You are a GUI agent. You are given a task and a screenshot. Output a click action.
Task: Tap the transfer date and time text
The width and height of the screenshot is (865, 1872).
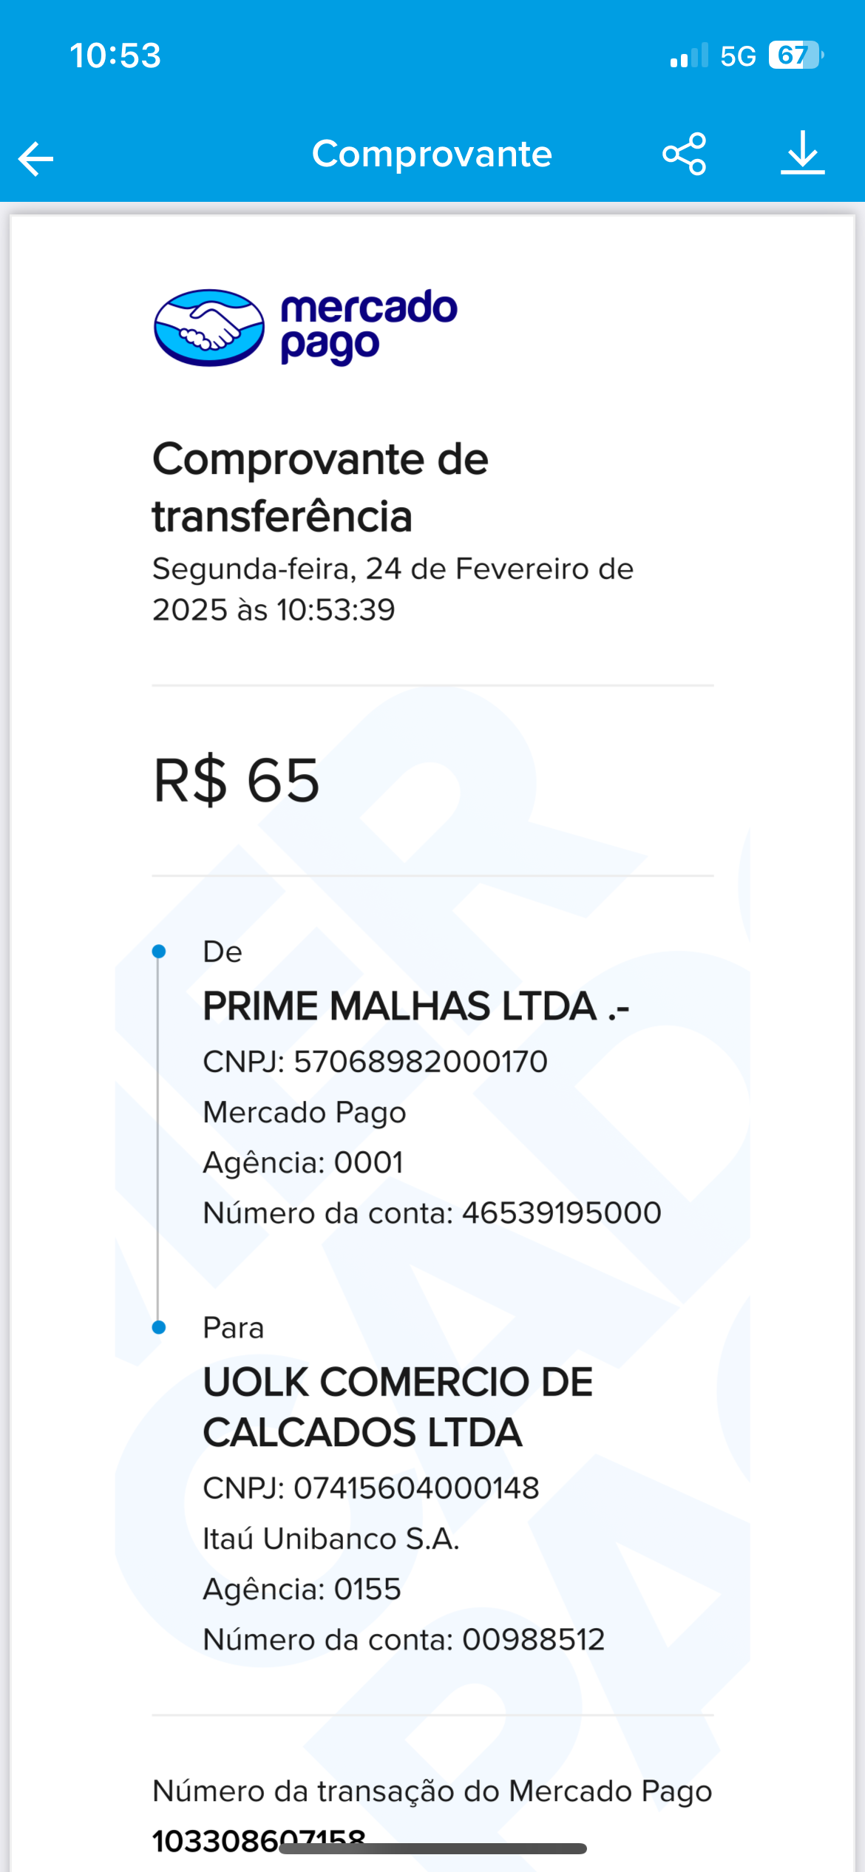click(393, 589)
